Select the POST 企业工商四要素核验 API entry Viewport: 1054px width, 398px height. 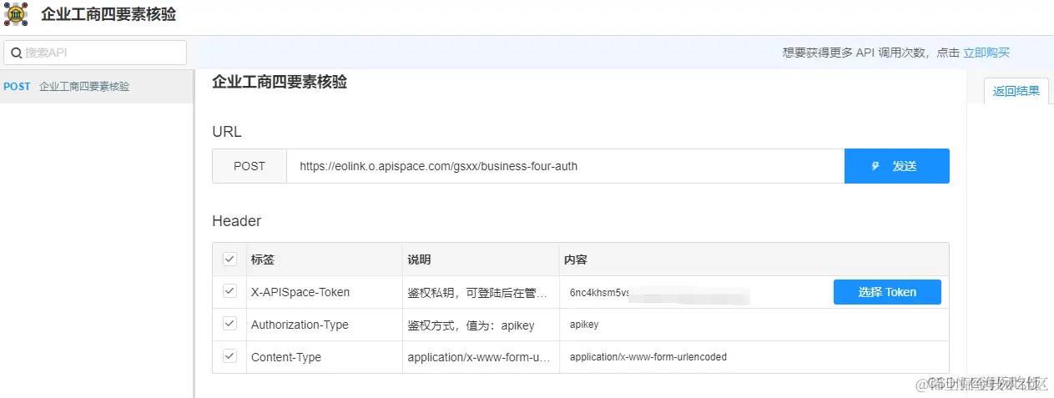97,87
